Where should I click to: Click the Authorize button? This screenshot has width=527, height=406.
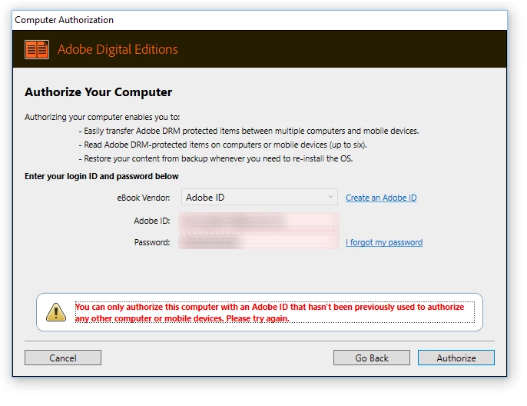coord(456,358)
